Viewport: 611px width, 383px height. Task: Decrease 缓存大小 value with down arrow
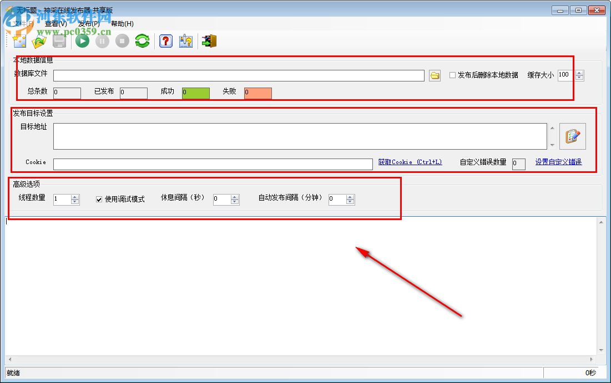(579, 78)
